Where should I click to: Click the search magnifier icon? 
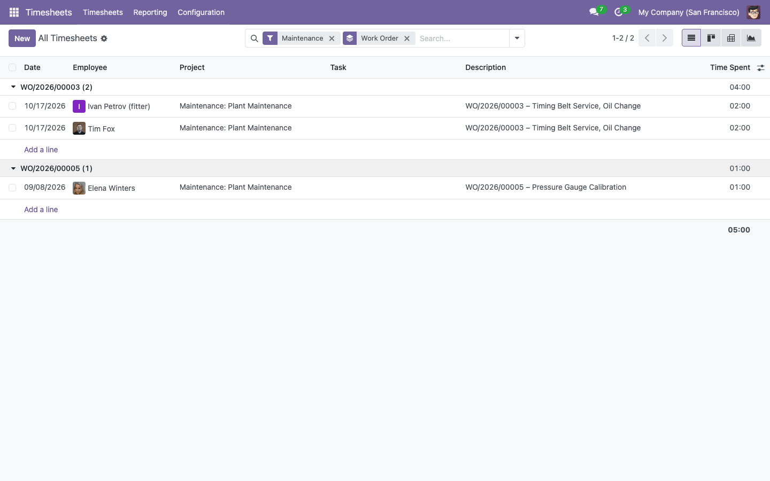tap(255, 38)
